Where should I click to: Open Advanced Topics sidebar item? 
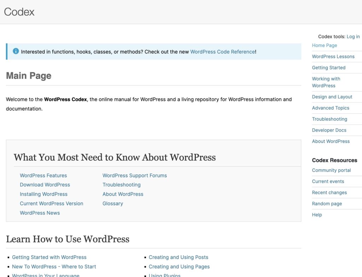coord(331,108)
